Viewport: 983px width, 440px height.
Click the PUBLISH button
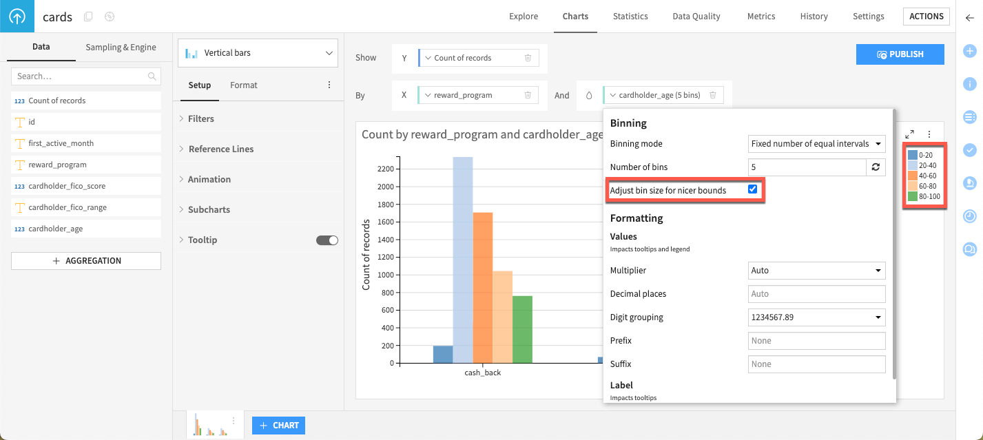[900, 54]
